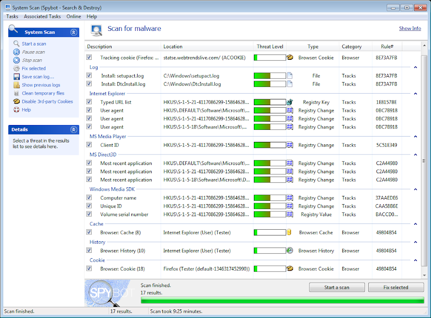Viewport: 431px width, 318px height.
Task: Click the Pause scan icon
Action: 16,52
